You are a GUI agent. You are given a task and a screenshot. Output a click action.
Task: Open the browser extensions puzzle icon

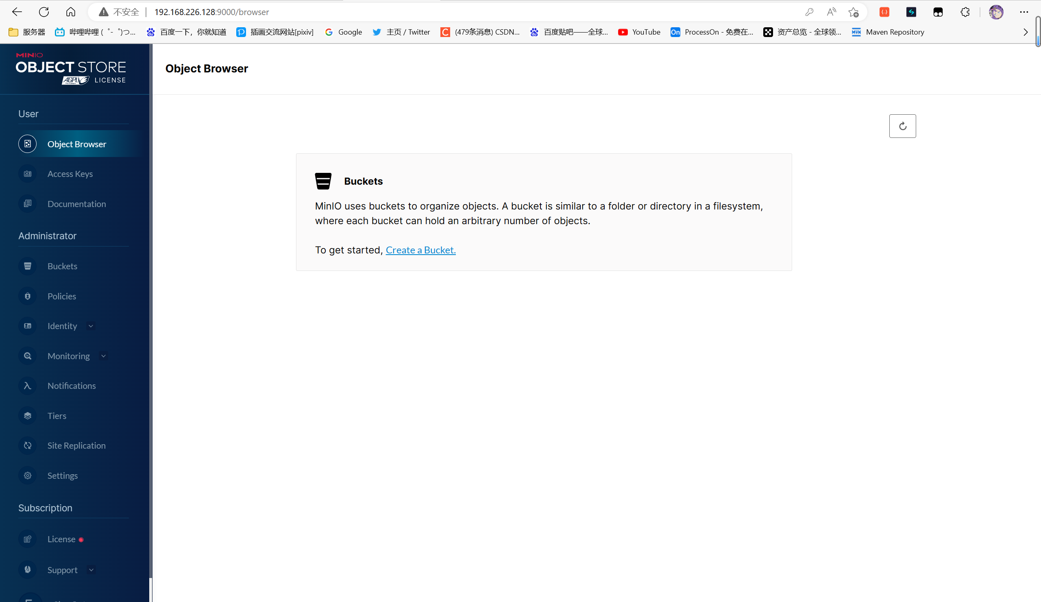[x=965, y=12]
